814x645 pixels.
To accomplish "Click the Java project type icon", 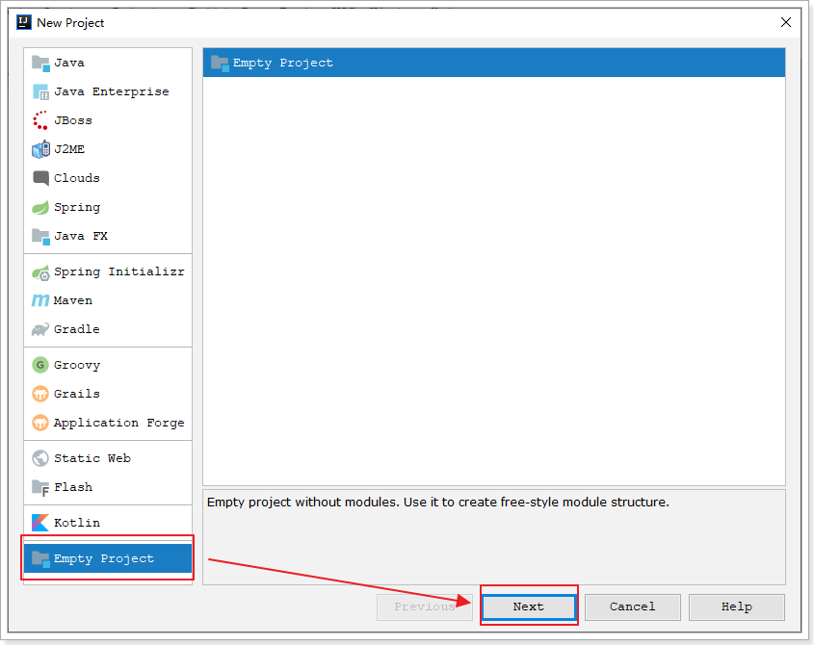I will pos(40,64).
